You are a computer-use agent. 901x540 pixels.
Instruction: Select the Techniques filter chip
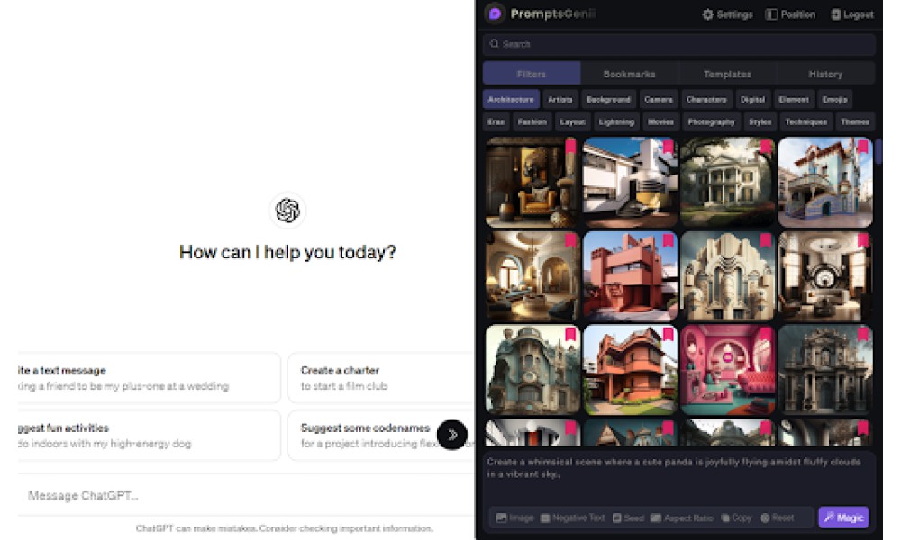806,121
